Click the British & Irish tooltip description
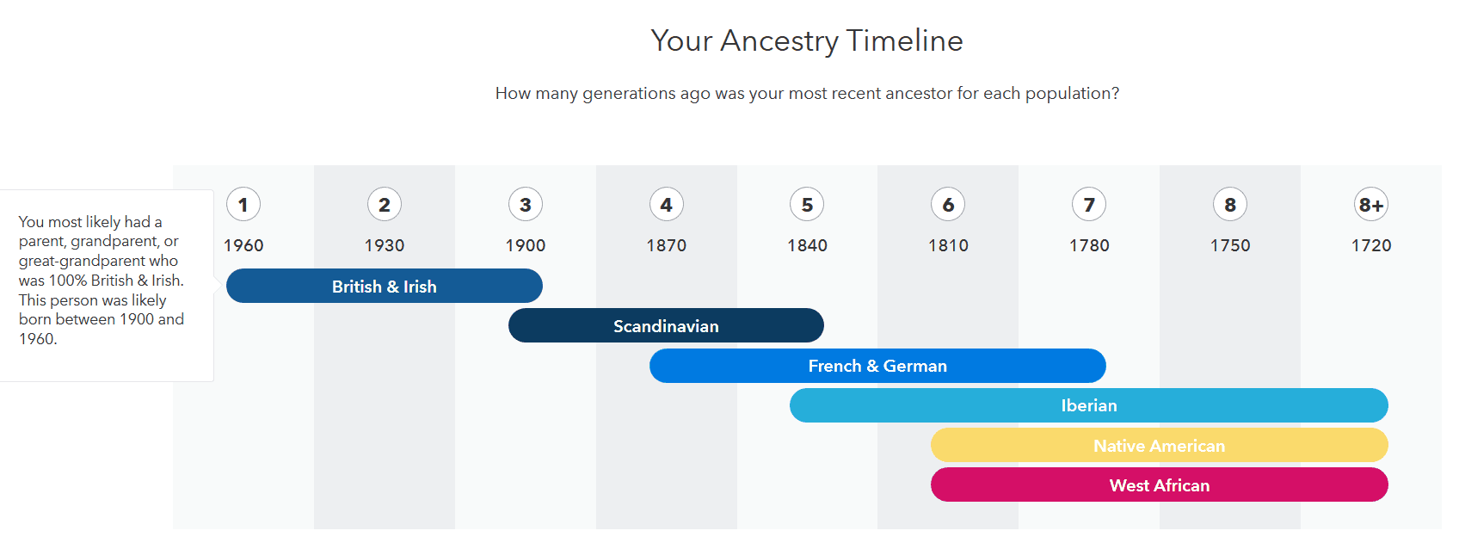This screenshot has width=1465, height=543. pyautogui.click(x=102, y=281)
